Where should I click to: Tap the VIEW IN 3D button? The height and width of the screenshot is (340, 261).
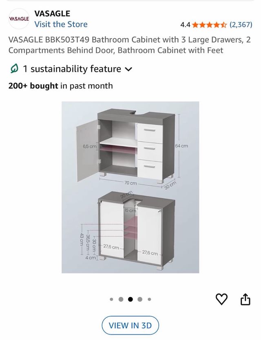point(130,325)
